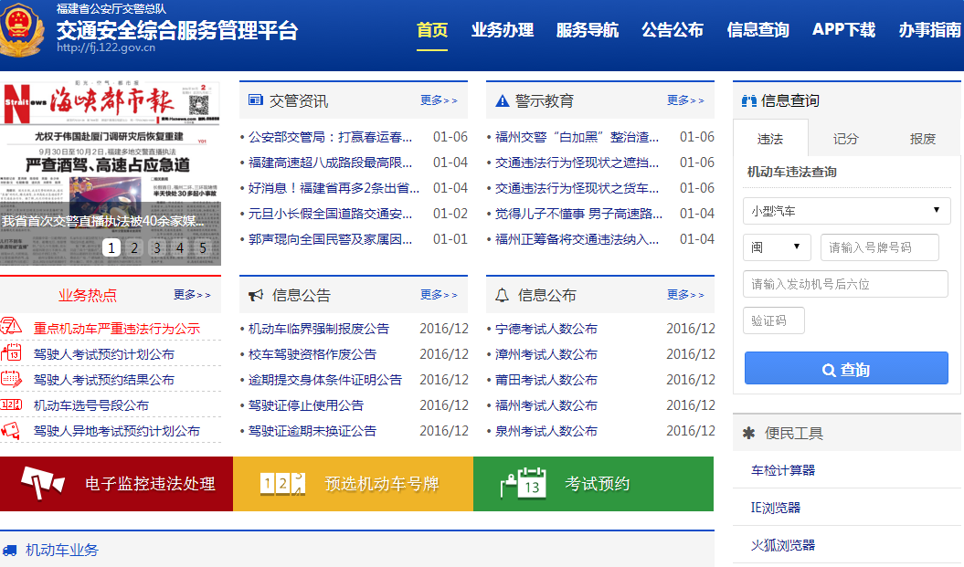The height and width of the screenshot is (567, 964).
Task: Switch to the 报废 query tab
Action: pyautogui.click(x=922, y=139)
